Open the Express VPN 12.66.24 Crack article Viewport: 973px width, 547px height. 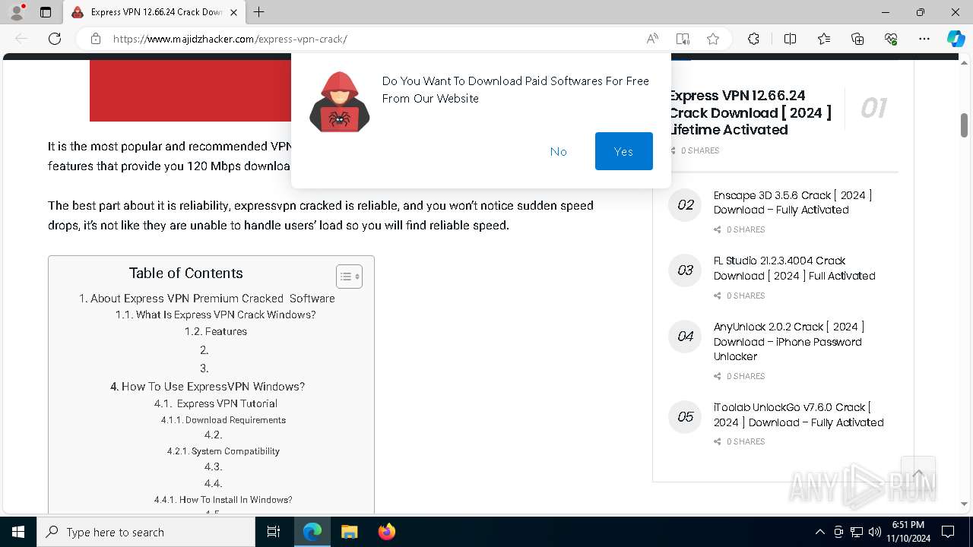(x=750, y=112)
